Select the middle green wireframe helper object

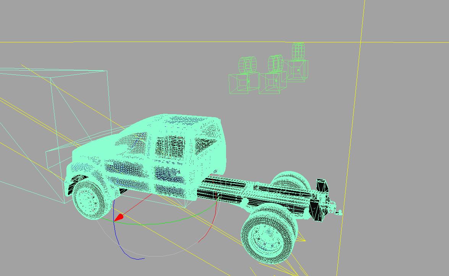(272, 82)
